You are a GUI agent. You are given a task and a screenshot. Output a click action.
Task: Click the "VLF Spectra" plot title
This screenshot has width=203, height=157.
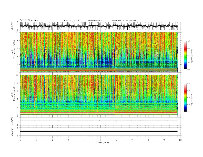point(29,20)
